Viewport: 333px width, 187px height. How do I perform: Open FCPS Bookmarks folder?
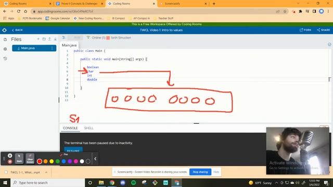click(30, 18)
